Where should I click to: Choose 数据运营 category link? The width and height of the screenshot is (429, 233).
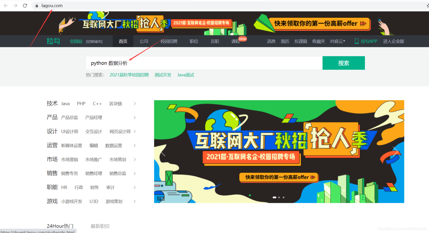click(114, 145)
